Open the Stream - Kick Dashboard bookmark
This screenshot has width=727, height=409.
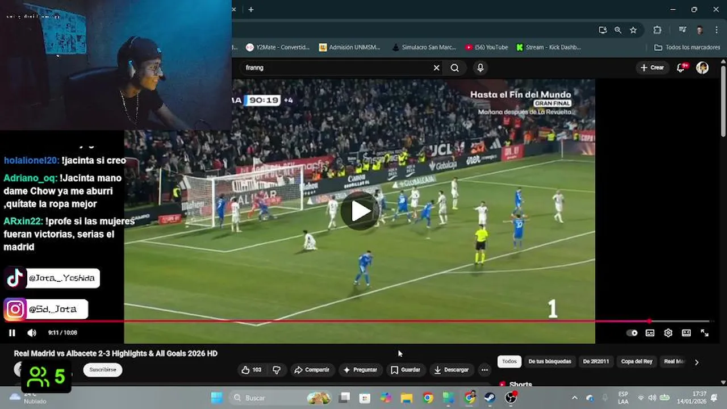(x=549, y=47)
